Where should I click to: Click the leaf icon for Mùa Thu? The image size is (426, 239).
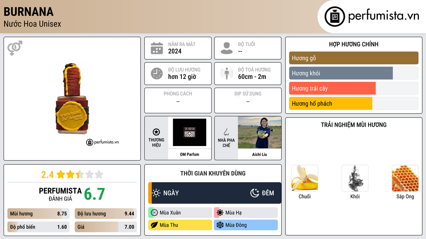click(154, 225)
